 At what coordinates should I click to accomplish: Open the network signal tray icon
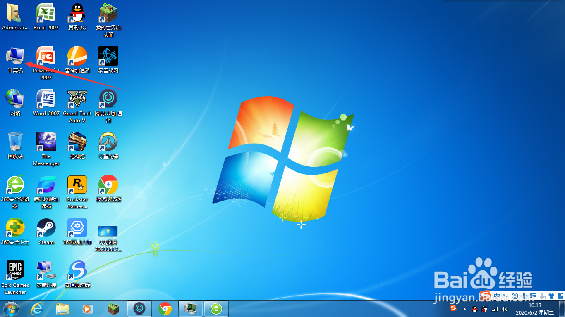tap(494, 309)
